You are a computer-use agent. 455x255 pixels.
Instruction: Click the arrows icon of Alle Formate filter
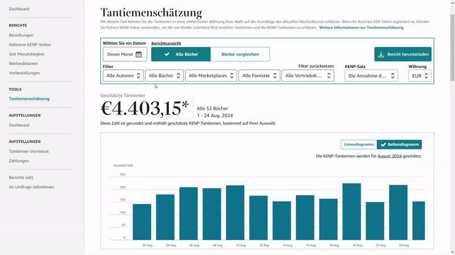click(275, 76)
